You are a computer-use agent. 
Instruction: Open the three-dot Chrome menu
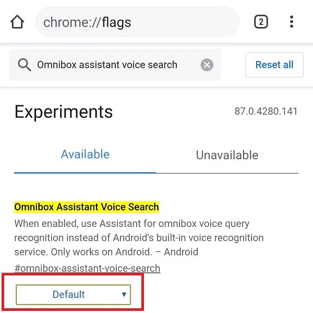[292, 22]
